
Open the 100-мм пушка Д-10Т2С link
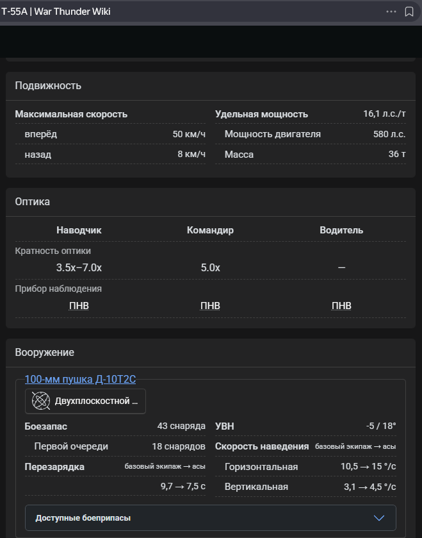coord(80,379)
